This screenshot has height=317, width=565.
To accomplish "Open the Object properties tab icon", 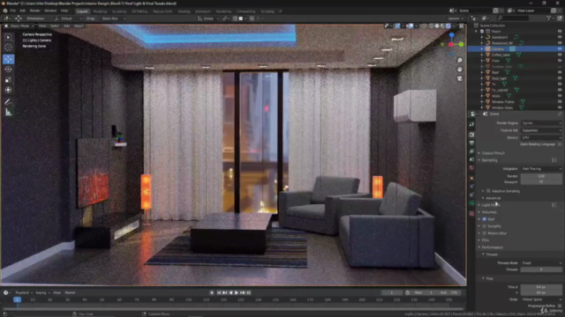I will coord(471,178).
